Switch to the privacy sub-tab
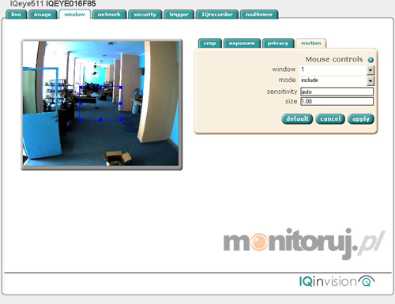Screen dimensions: 395x304 [278, 43]
